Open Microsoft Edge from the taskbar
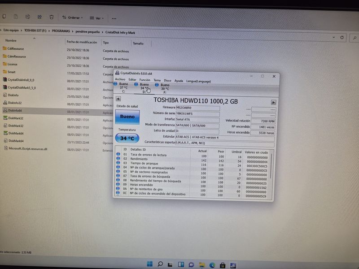Screen dimensions: 359x269 (x=212, y=265)
